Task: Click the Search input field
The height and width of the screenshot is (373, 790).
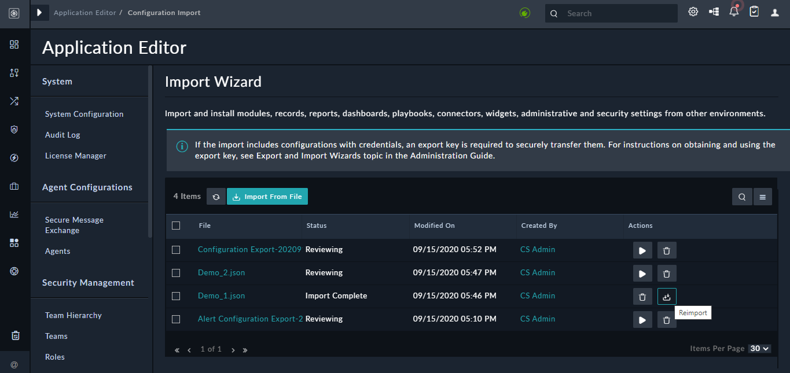Action: point(611,13)
